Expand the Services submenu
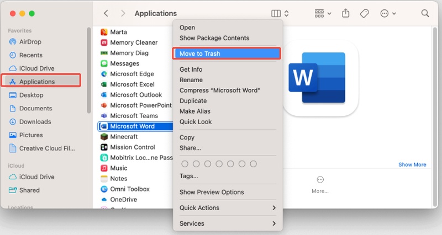This screenshot has width=442, height=235. (227, 223)
